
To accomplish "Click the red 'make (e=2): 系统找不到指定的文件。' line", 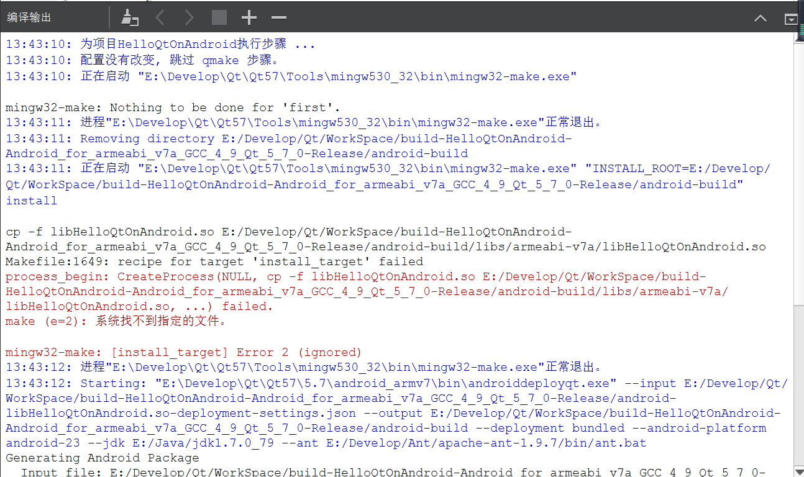I will [x=117, y=321].
